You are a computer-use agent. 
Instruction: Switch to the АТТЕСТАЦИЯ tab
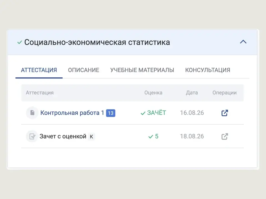pos(39,70)
